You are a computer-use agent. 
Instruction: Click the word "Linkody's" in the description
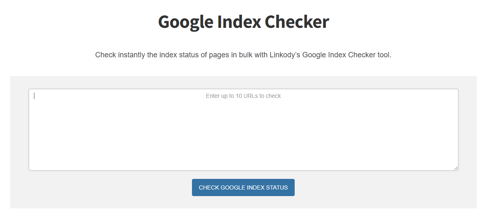tap(284, 55)
